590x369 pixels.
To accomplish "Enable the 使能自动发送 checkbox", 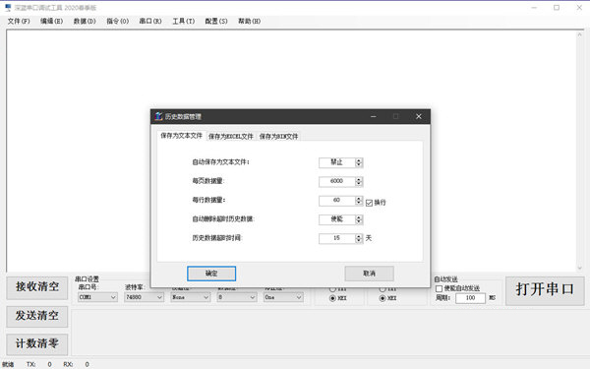I will tap(439, 288).
